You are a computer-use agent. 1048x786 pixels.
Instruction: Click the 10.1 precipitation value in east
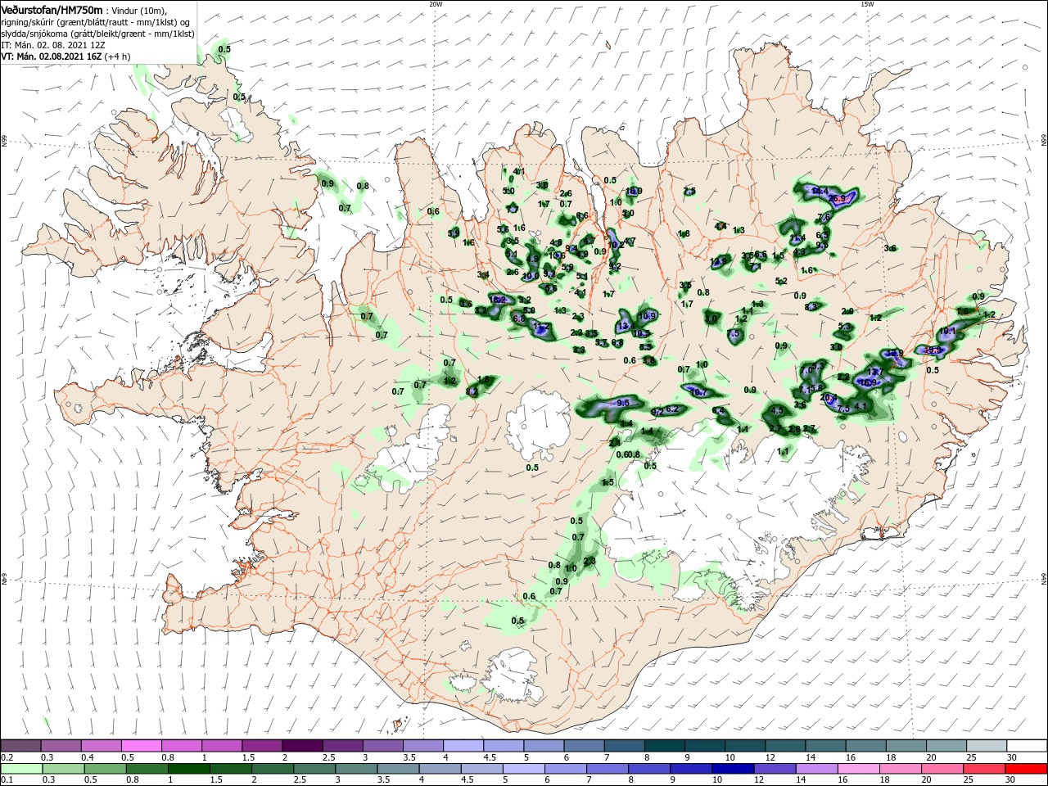tap(947, 331)
